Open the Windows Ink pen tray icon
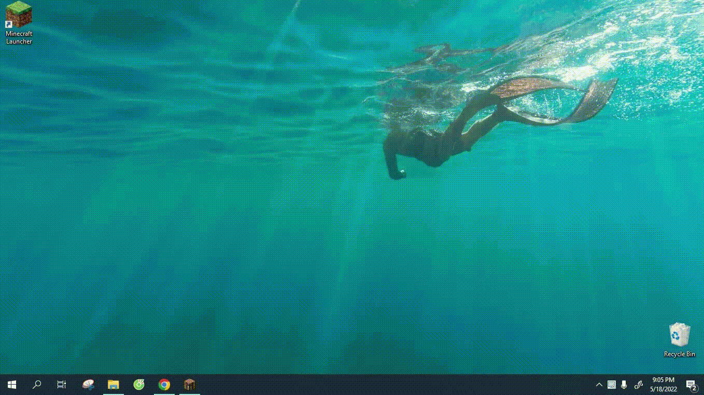This screenshot has width=704, height=395. [639, 385]
